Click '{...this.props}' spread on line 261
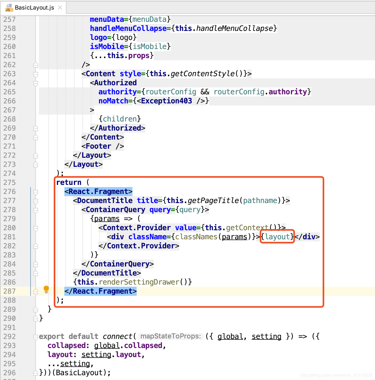Viewport: 375px width, 380px height. click(122, 55)
